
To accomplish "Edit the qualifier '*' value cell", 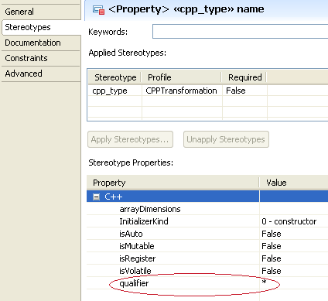I will click(294, 283).
